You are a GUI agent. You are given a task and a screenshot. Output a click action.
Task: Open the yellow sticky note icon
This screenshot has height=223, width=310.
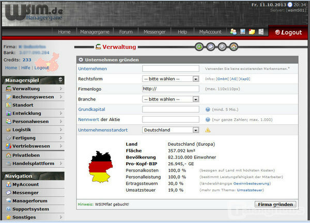click(252, 31)
